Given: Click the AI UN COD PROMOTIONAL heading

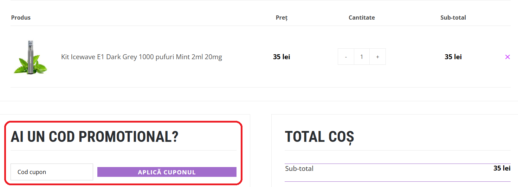Looking at the screenshot, I should (95, 137).
